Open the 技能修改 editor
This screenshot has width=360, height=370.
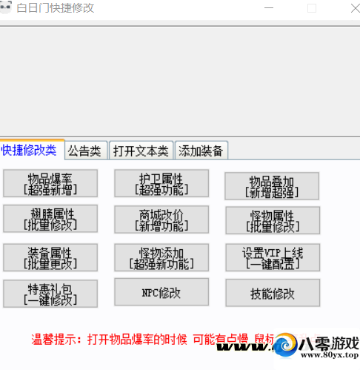coord(273,293)
